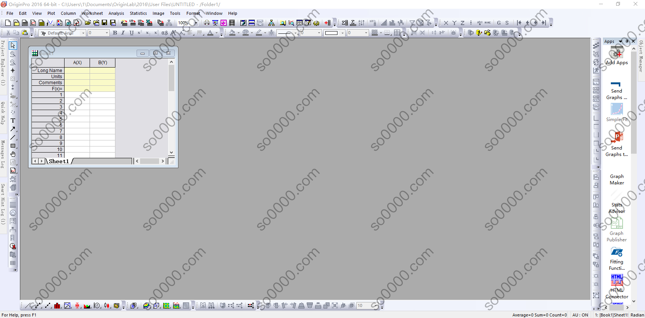Click the Line plot icon in the bottom toolbar

(28, 305)
